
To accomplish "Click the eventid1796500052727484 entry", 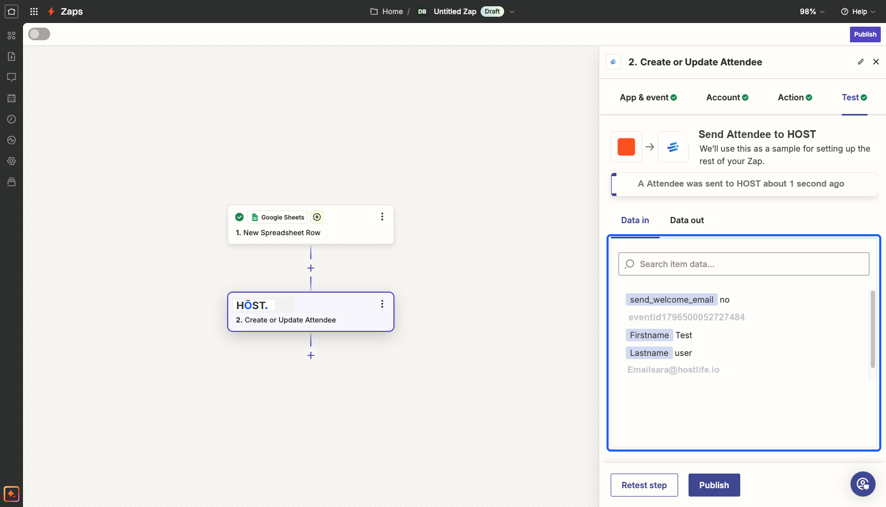I will click(x=686, y=317).
